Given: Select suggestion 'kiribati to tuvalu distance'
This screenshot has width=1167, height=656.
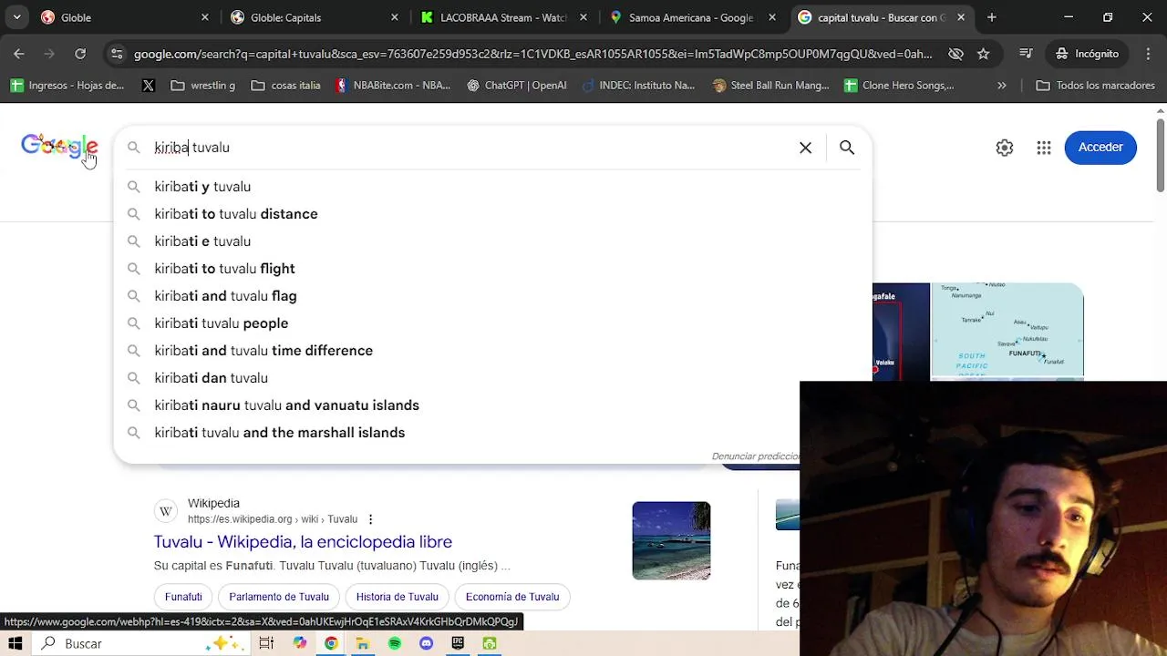Looking at the screenshot, I should tap(492, 214).
